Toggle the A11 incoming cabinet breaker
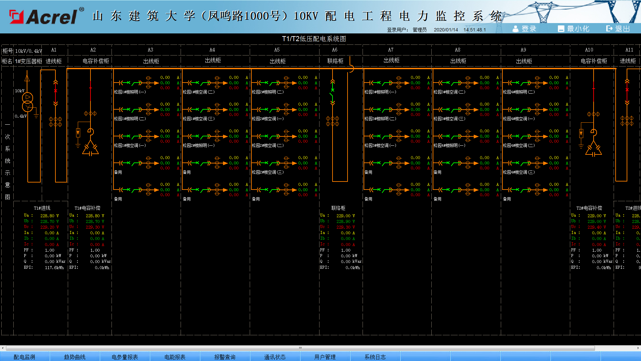Viewport: 641px width, 361px height. 627,90
